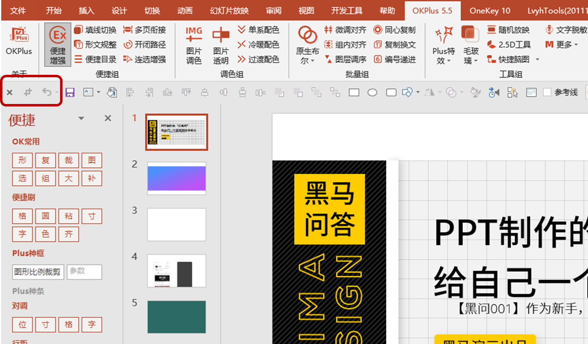Switch to the 插入 tab
The height and width of the screenshot is (344, 588).
pyautogui.click(x=86, y=11)
